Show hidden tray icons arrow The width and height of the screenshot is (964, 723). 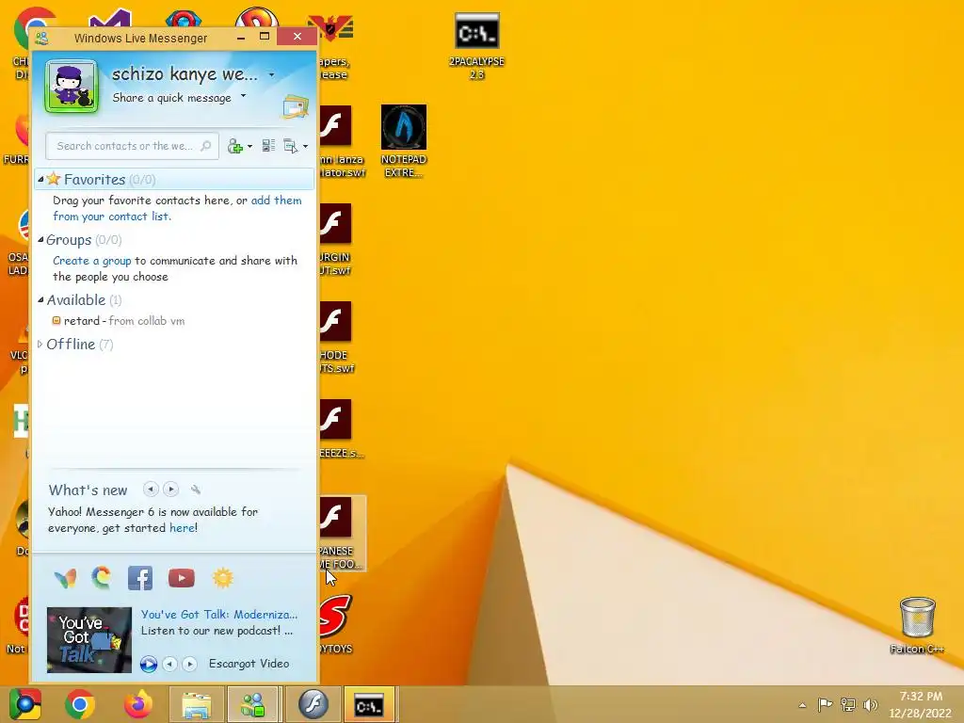point(802,705)
